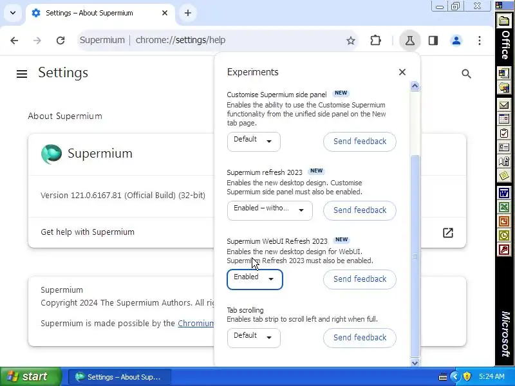Image resolution: width=515 pixels, height=386 pixels.
Task: Open Get help external link icon
Action: (x=448, y=232)
